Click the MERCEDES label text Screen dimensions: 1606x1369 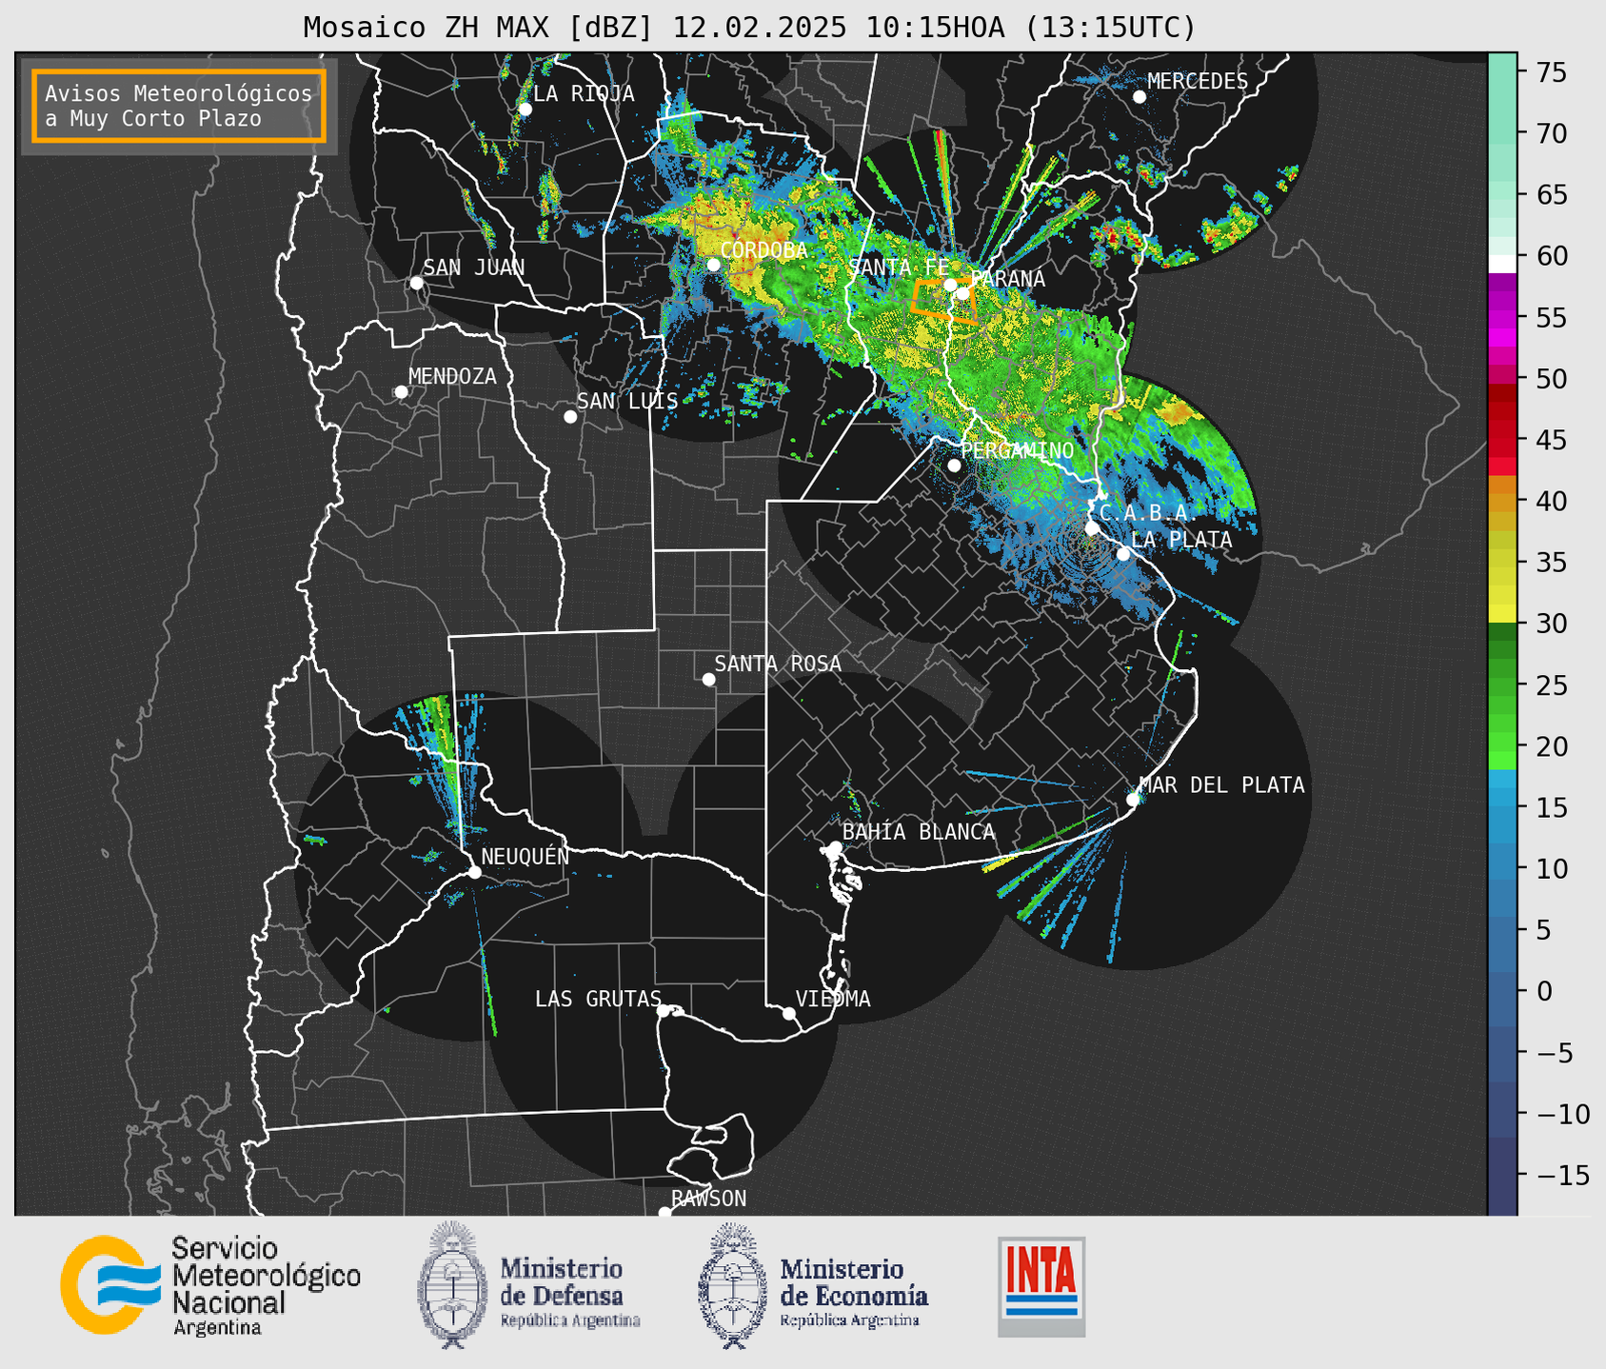(x=1198, y=82)
